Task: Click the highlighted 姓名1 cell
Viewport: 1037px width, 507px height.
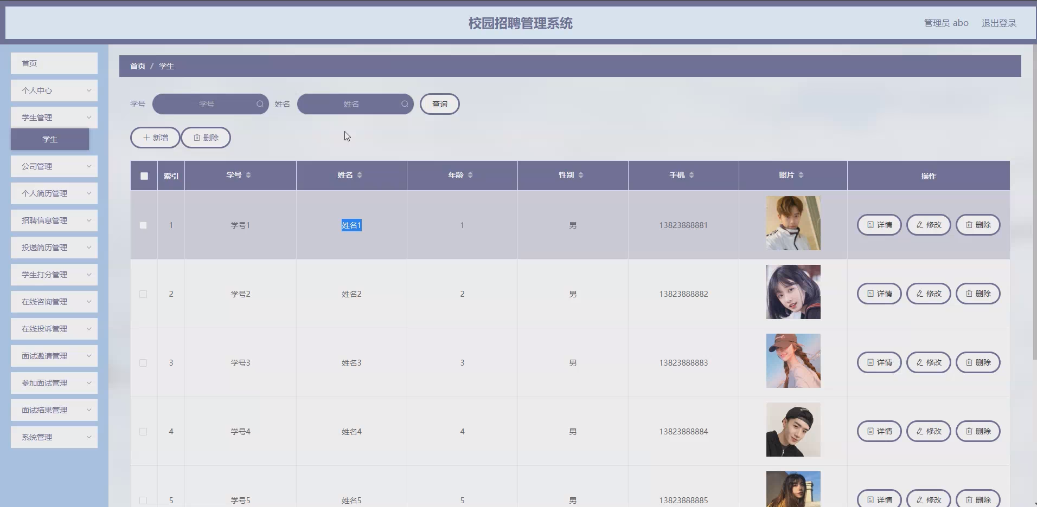Action: tap(351, 225)
